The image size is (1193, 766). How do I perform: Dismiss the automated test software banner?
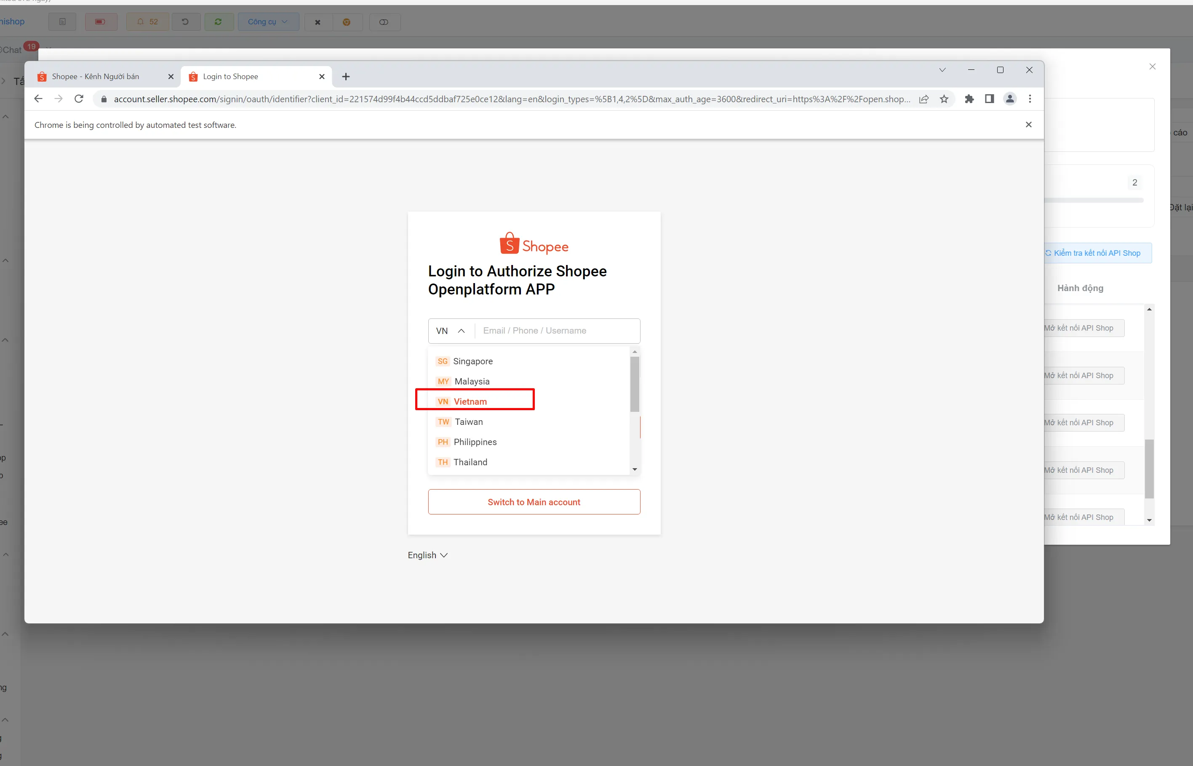(1029, 125)
